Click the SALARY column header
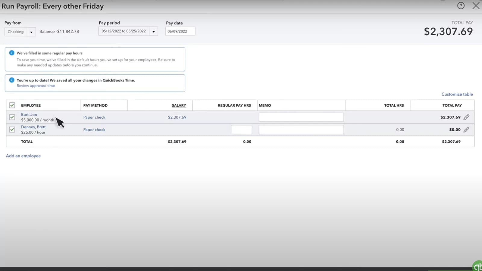 click(179, 105)
